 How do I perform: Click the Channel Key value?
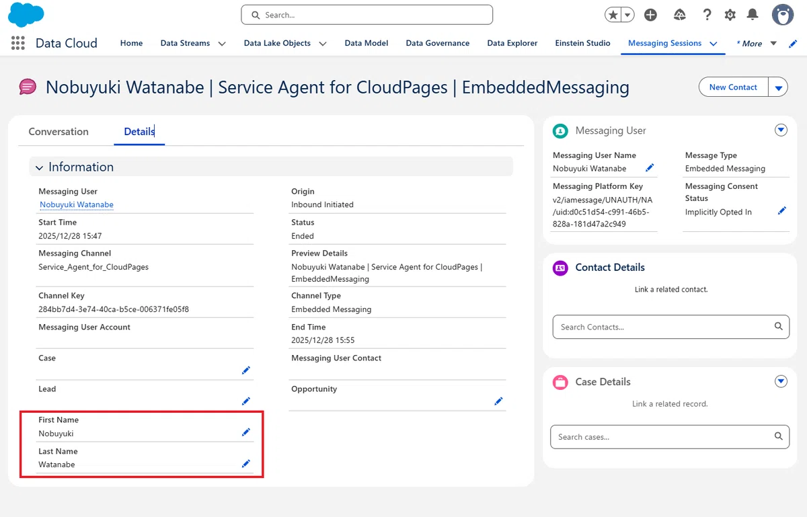(114, 309)
